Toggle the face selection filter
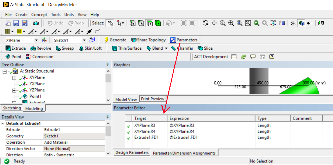This screenshot has height=165, width=333. [149, 23]
